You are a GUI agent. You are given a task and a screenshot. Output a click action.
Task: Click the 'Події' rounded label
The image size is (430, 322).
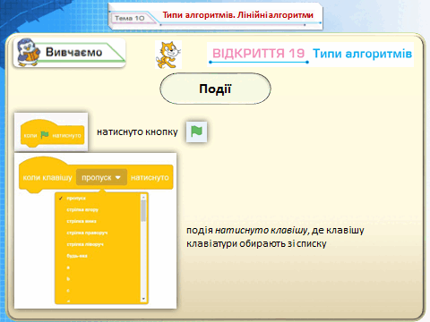point(215,89)
